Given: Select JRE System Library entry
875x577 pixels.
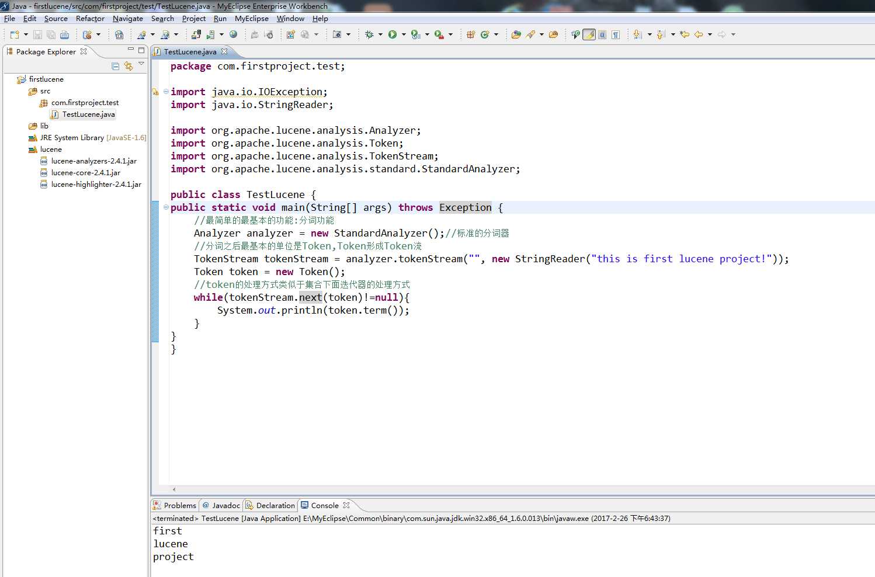Looking at the screenshot, I should pos(92,138).
